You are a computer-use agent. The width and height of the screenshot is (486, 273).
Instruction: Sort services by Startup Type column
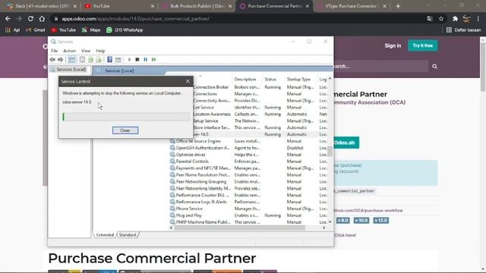[x=298, y=79]
